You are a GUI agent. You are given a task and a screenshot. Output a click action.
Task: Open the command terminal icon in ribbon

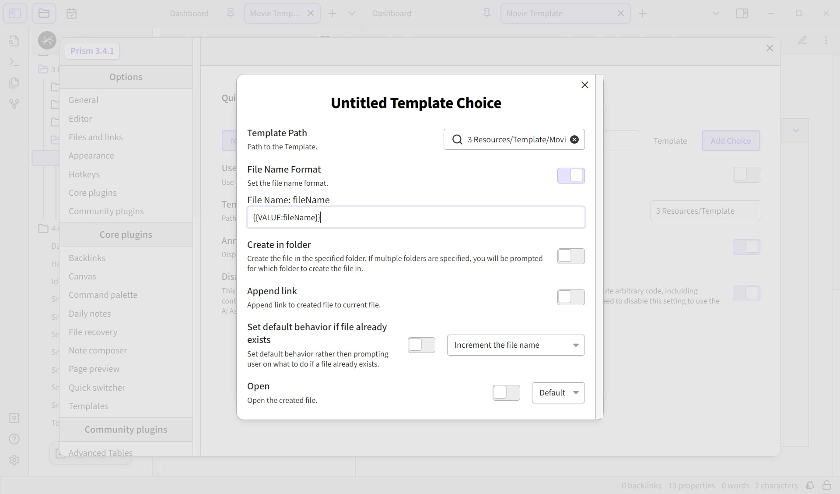14,62
